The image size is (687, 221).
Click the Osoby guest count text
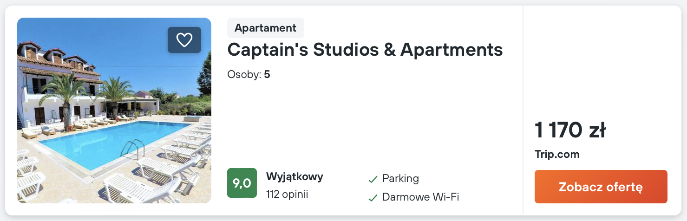click(x=249, y=74)
